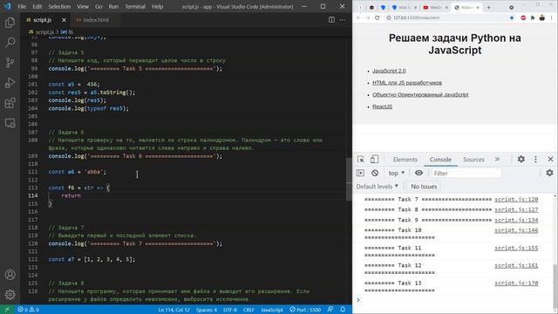This screenshot has height=314, width=558.
Task: Open the Terminal menu
Action: tap(135, 6)
